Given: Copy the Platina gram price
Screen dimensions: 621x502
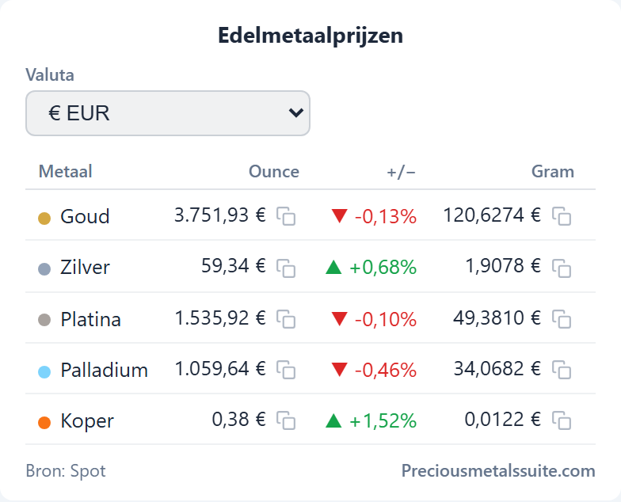Looking at the screenshot, I should [x=562, y=319].
